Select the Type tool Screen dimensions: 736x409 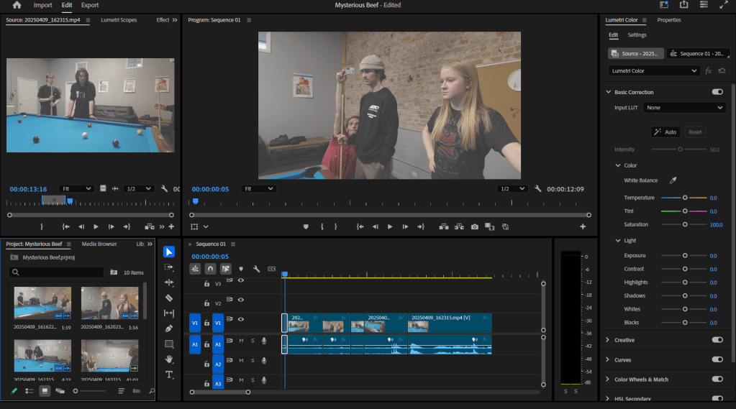pos(169,374)
